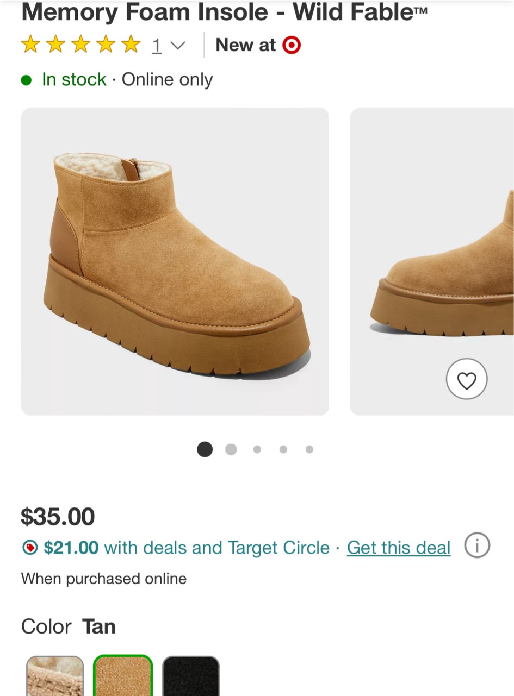
Task: Click the fourth carousel dot
Action: [283, 449]
